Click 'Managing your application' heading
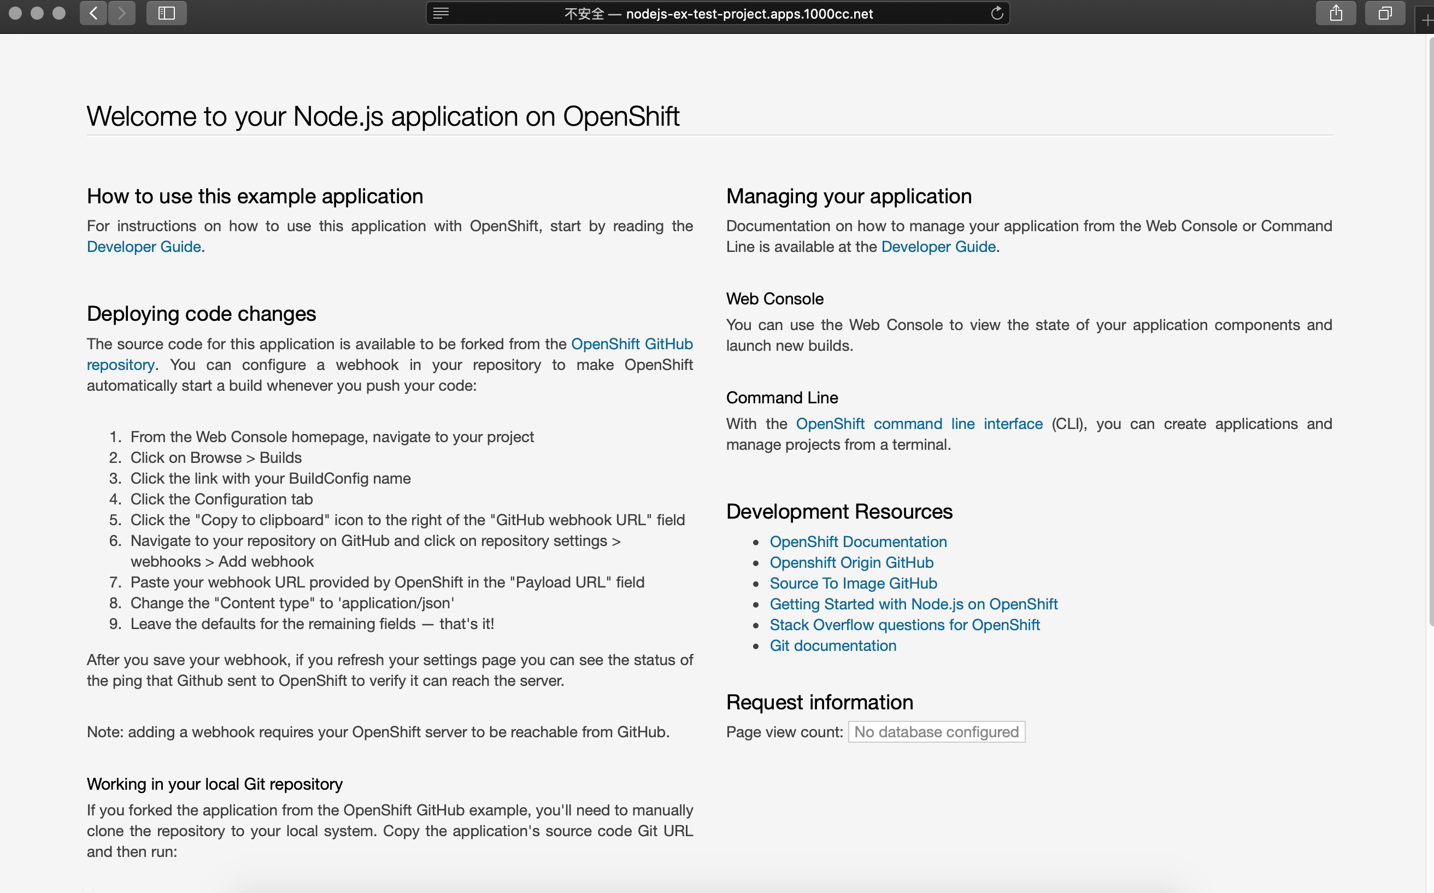 click(x=849, y=196)
